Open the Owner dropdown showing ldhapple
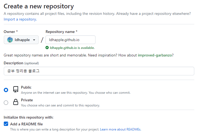Image resolution: width=204 pixels, height=134 pixels. tap(21, 40)
